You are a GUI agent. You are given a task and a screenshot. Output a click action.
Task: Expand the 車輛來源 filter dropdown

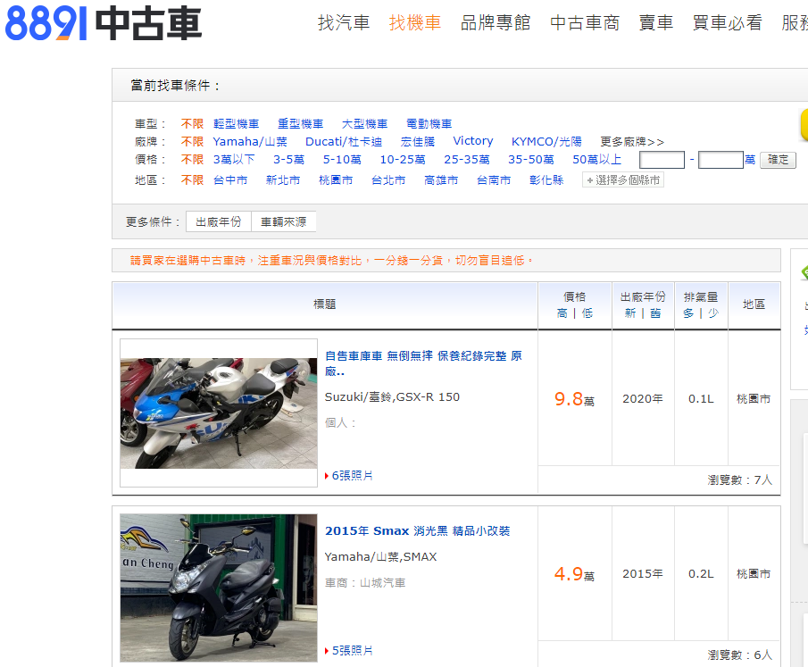pos(283,221)
